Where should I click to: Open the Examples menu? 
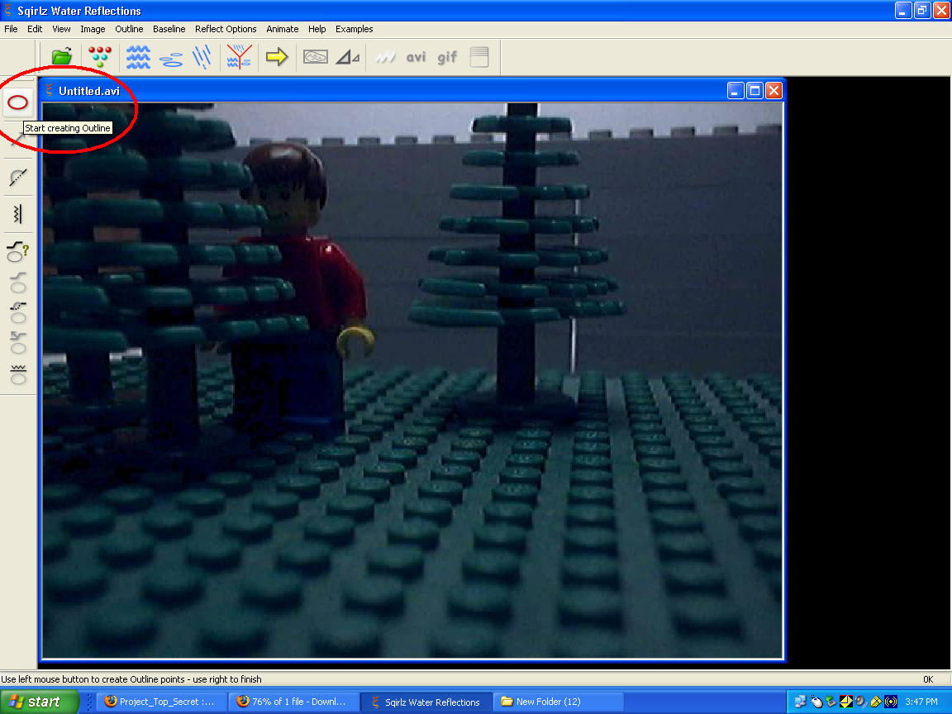(354, 29)
